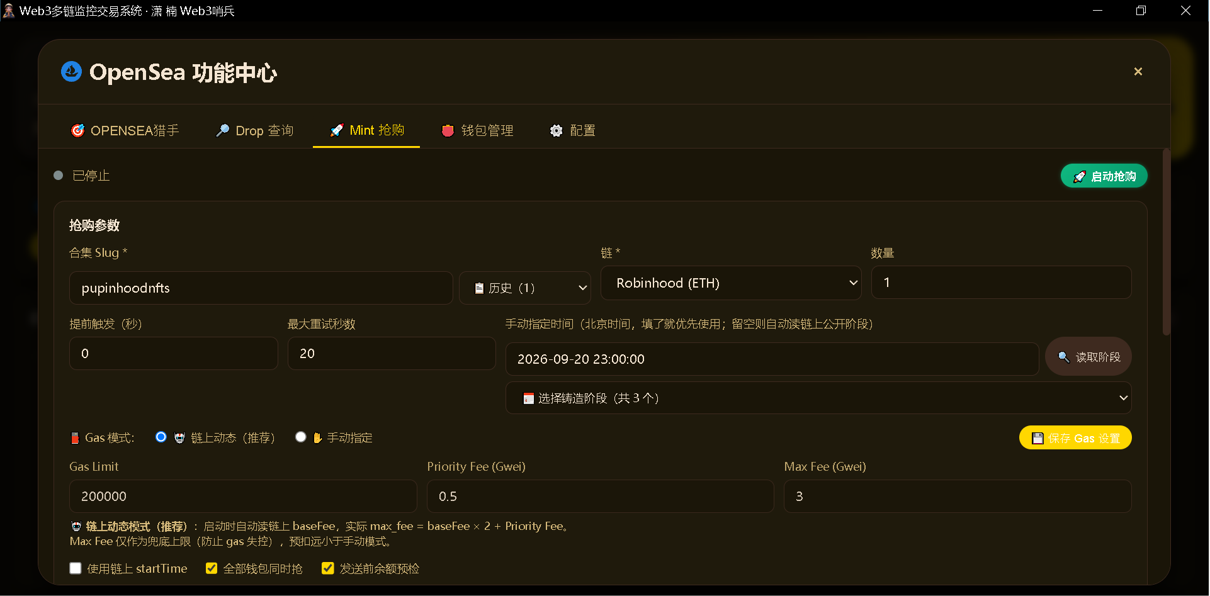Click the 读取阶段 button
The width and height of the screenshot is (1210, 596).
point(1088,357)
